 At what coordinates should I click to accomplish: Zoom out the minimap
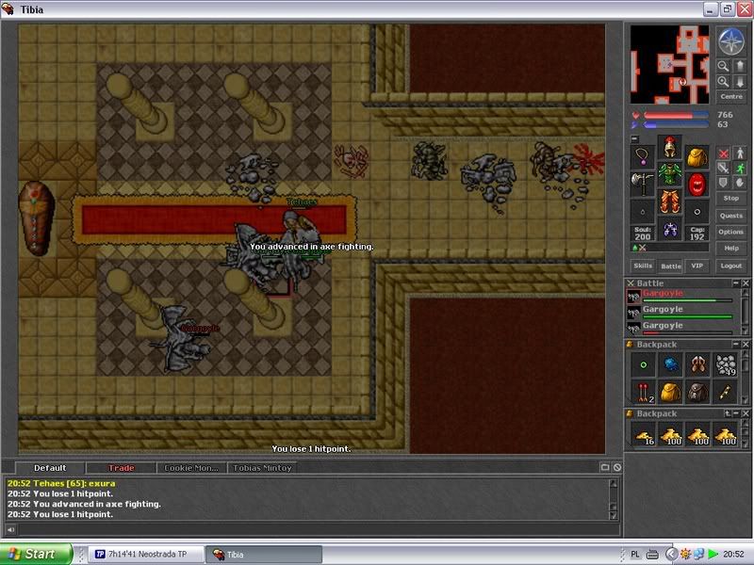coord(723,66)
